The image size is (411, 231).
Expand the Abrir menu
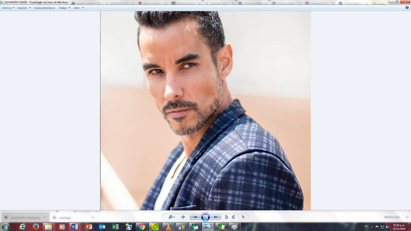79,8
